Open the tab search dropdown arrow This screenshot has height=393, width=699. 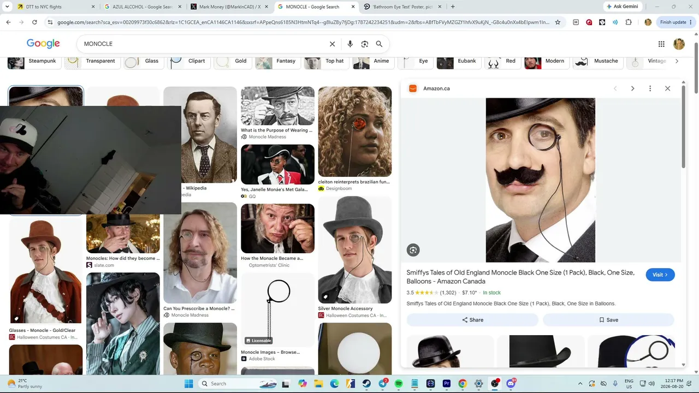(7, 7)
